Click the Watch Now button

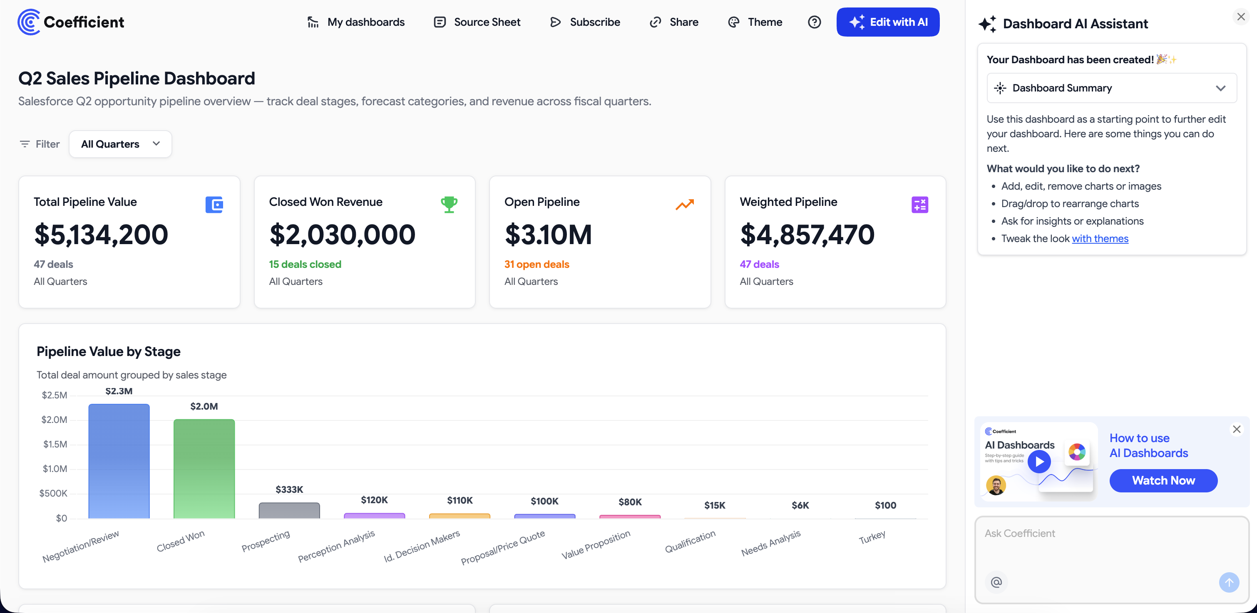(1163, 480)
